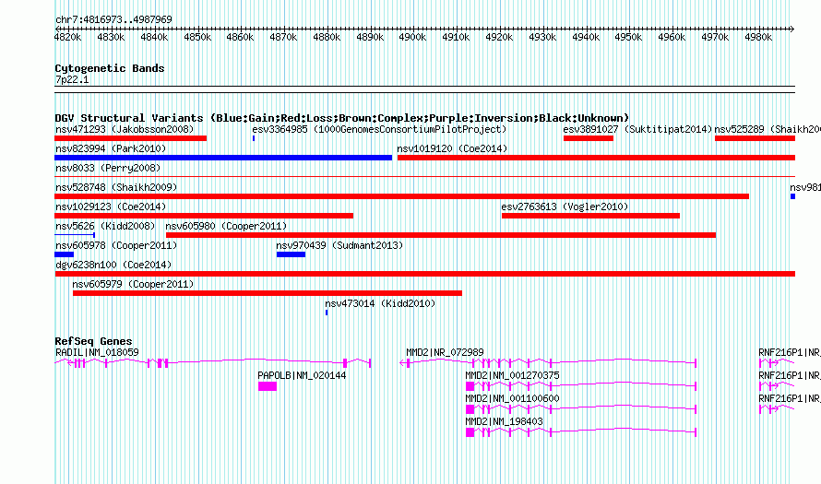The height and width of the screenshot is (484, 821).
Task: Click the MMD2|NM_198403 gene label
Action: 504,421
